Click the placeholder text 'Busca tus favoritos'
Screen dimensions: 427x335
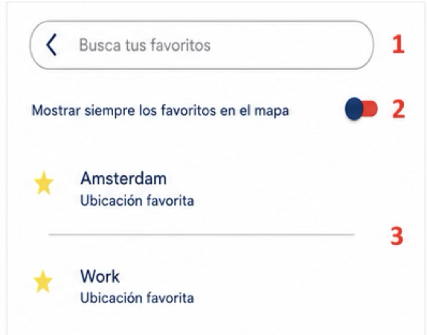144,45
